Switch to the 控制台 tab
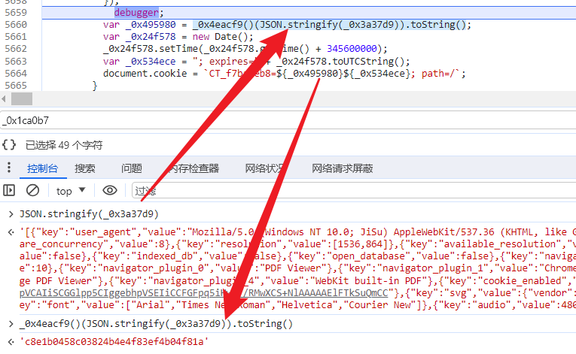The width and height of the screenshot is (576, 354). 43,168
